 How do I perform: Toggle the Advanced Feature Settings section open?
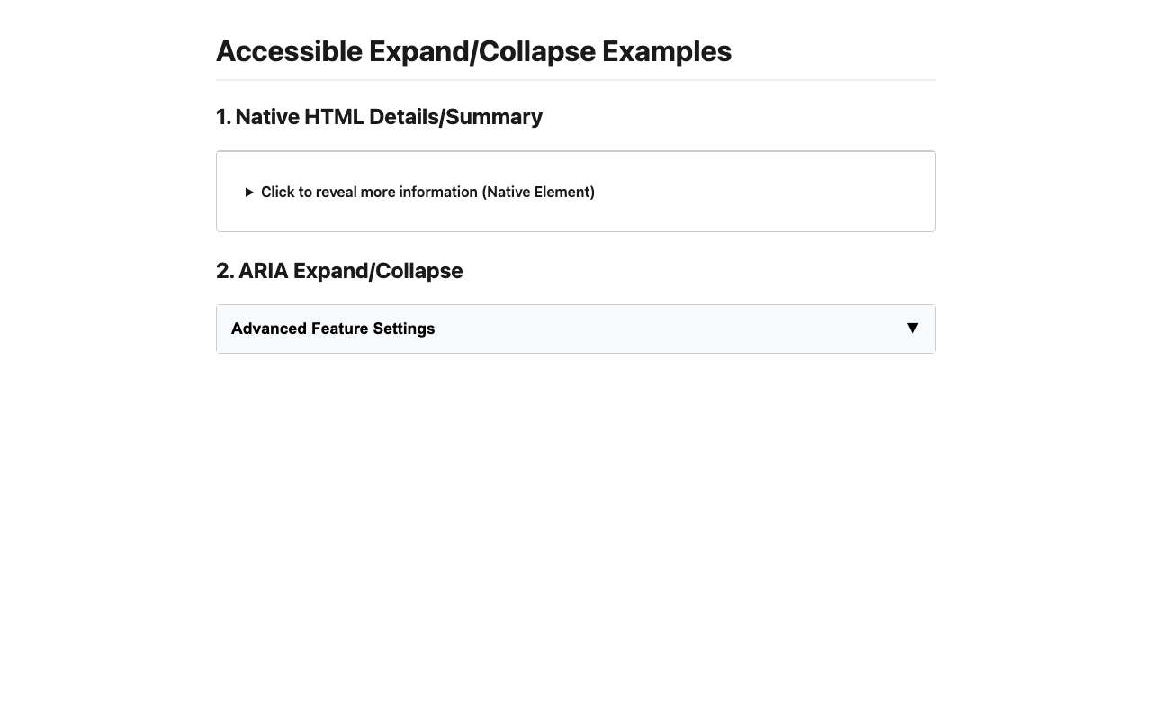point(575,328)
